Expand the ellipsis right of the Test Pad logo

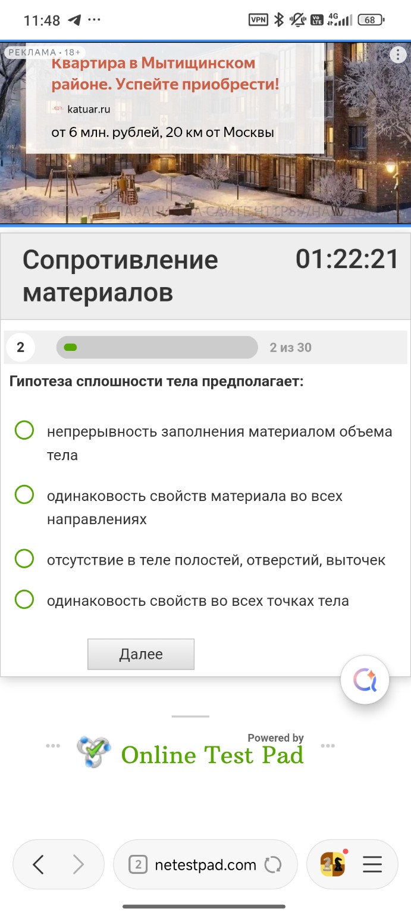[x=328, y=745]
